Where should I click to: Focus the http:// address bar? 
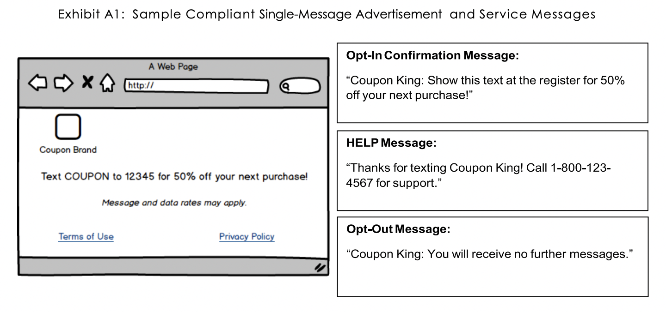pyautogui.click(x=197, y=86)
